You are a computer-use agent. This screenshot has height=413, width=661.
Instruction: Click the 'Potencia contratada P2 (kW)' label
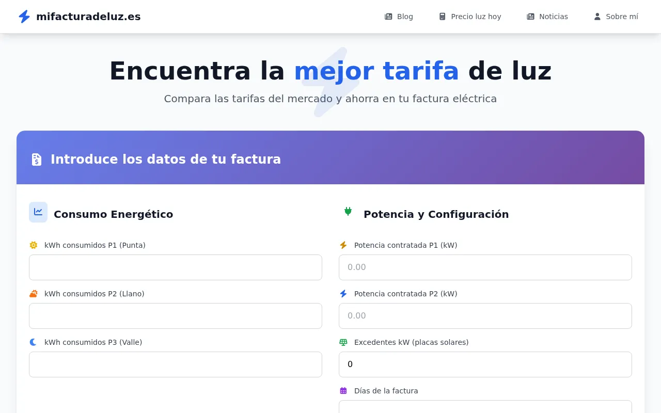406,294
